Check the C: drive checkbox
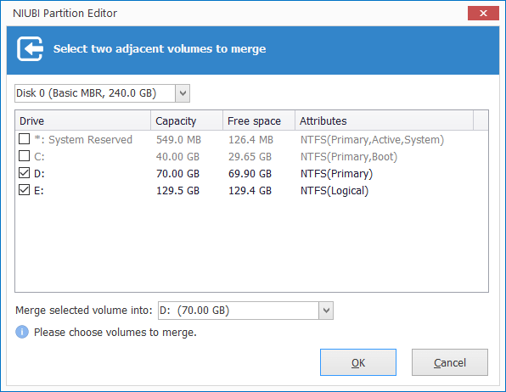Screen dimensions: 506x392 click(x=25, y=156)
